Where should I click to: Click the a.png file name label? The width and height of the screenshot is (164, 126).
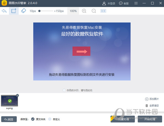click(9, 108)
